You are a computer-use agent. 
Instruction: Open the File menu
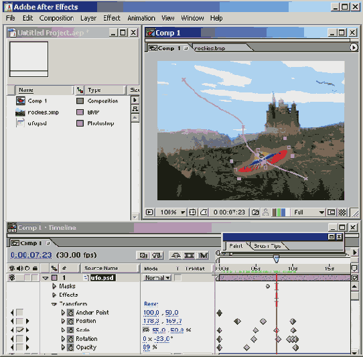[11, 18]
